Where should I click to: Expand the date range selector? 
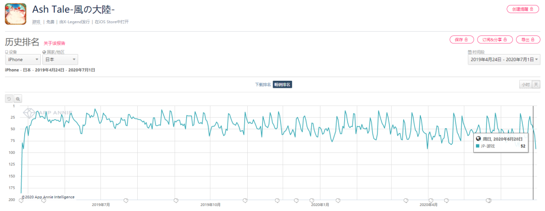coord(504,60)
